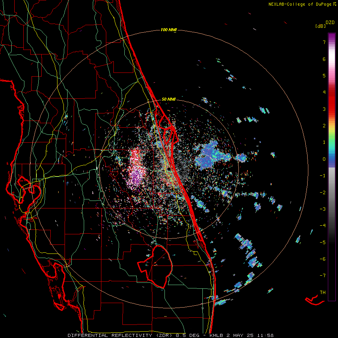This screenshot has height=338, width=338.
Task: Click the ZDR color scale bar
Action: click(x=332, y=167)
